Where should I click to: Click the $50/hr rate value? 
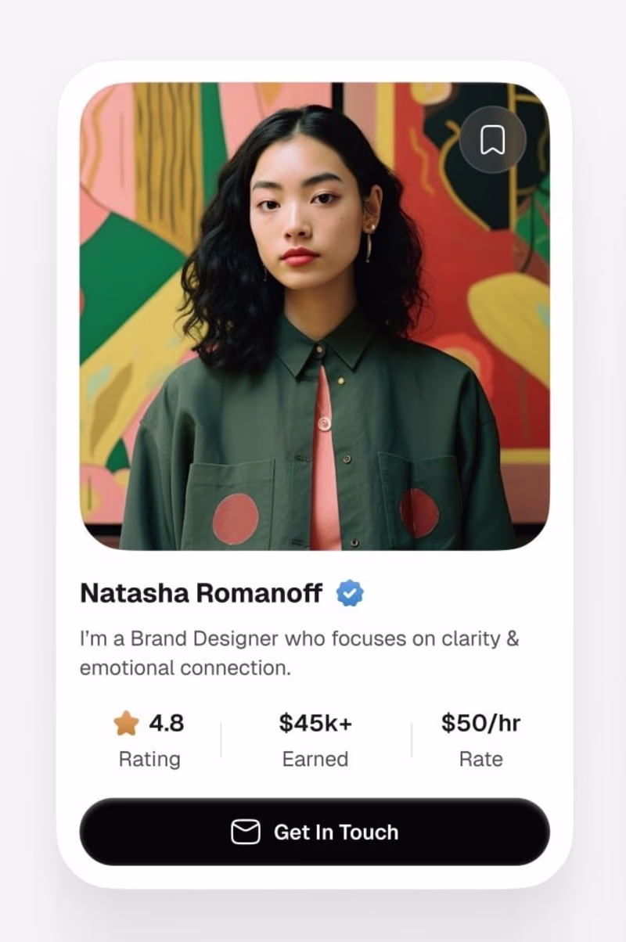click(x=480, y=724)
